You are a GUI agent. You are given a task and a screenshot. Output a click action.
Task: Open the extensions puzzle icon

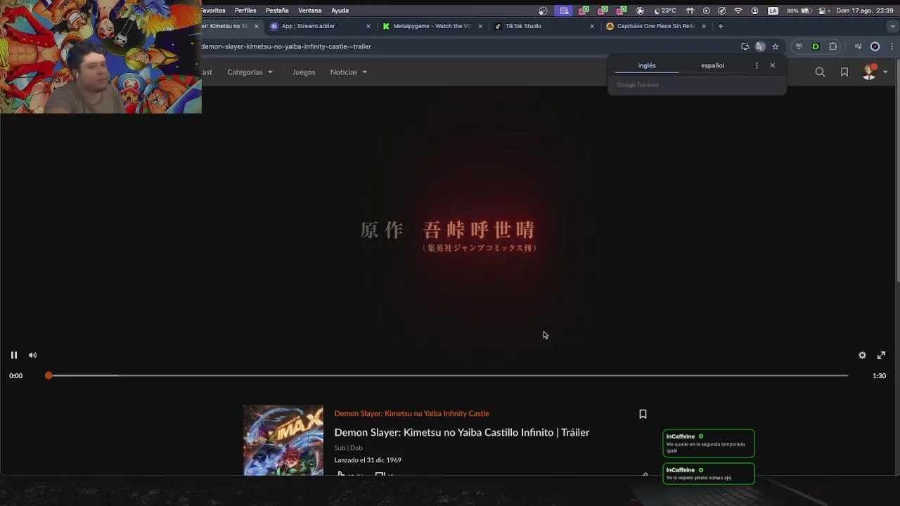click(x=833, y=46)
